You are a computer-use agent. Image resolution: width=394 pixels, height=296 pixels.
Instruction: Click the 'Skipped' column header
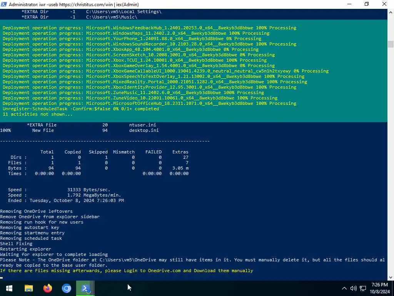[x=98, y=152]
